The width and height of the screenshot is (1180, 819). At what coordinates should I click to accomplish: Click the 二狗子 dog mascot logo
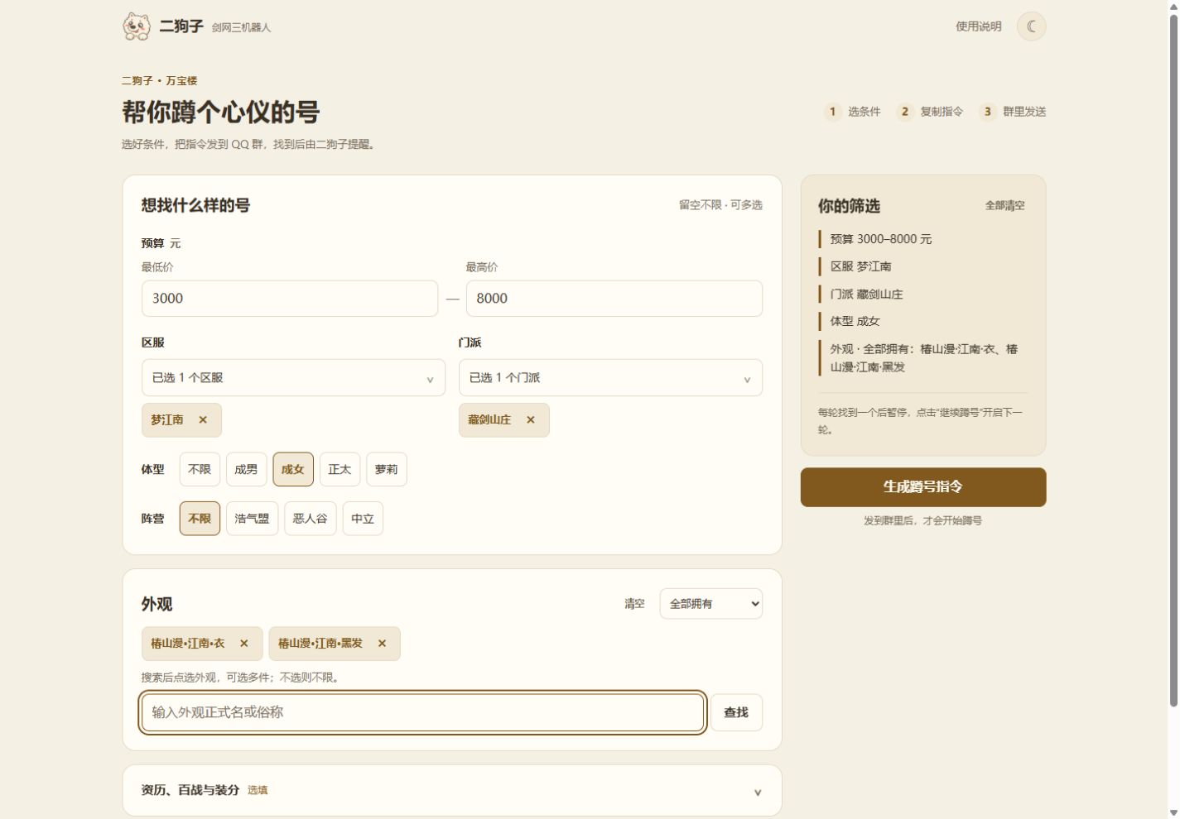pos(137,26)
